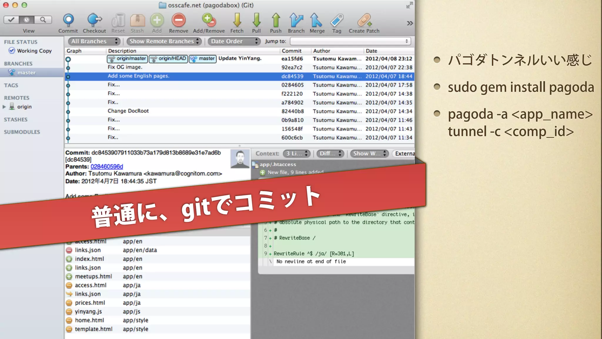
Task: Open the Merge tool icon
Action: 316,20
